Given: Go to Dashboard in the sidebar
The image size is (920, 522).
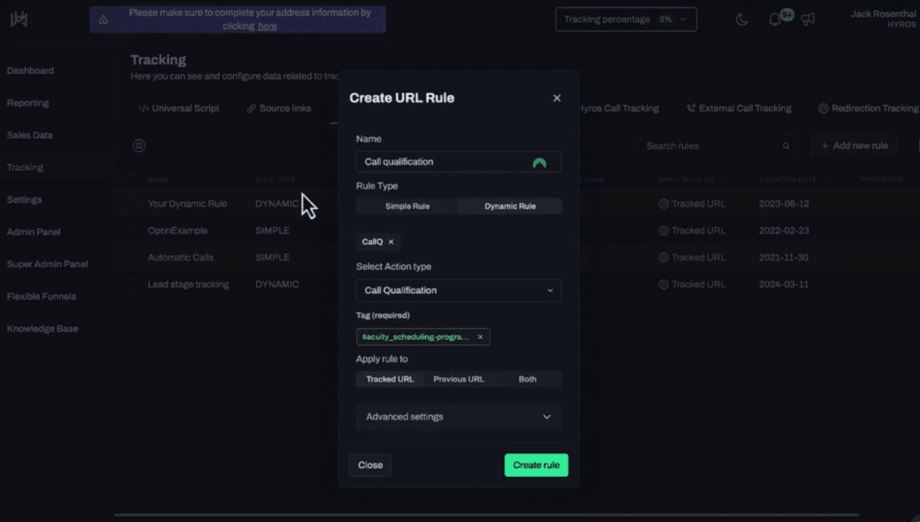Looking at the screenshot, I should [x=30, y=71].
